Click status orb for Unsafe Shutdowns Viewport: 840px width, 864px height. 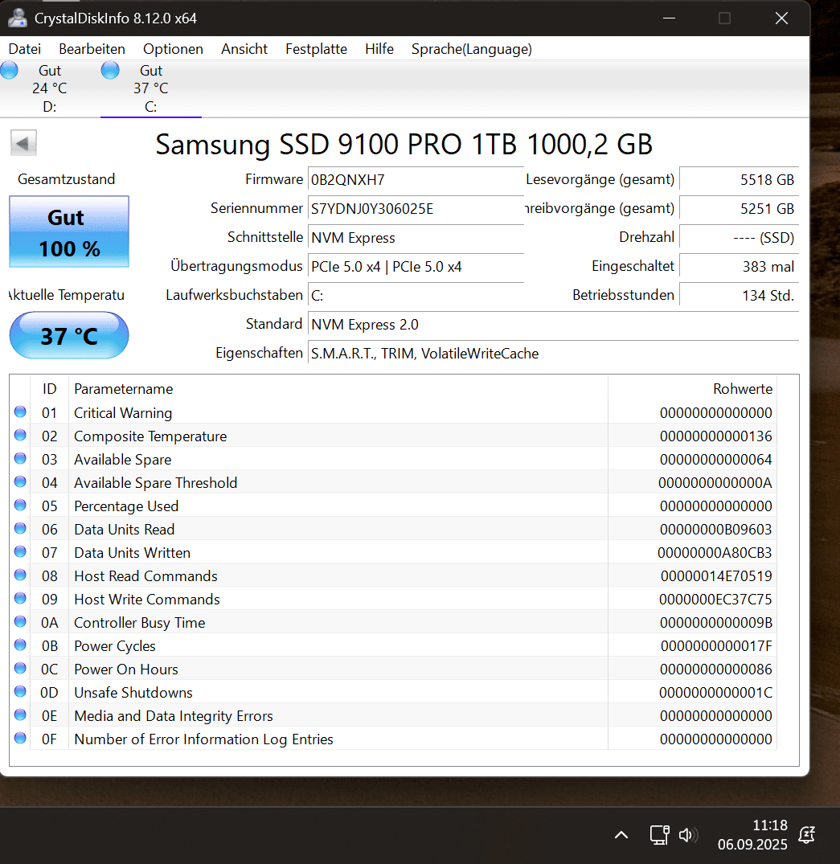pyautogui.click(x=20, y=691)
